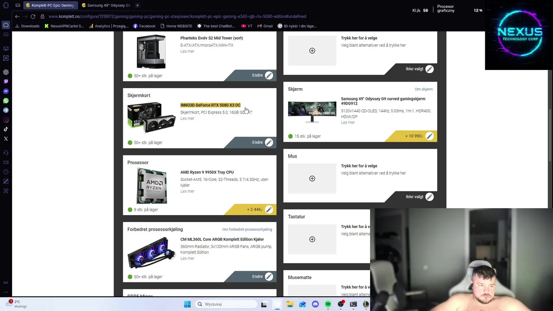This screenshot has width=553, height=311.
Task: Click the Musematte card heading
Action: pyautogui.click(x=300, y=277)
